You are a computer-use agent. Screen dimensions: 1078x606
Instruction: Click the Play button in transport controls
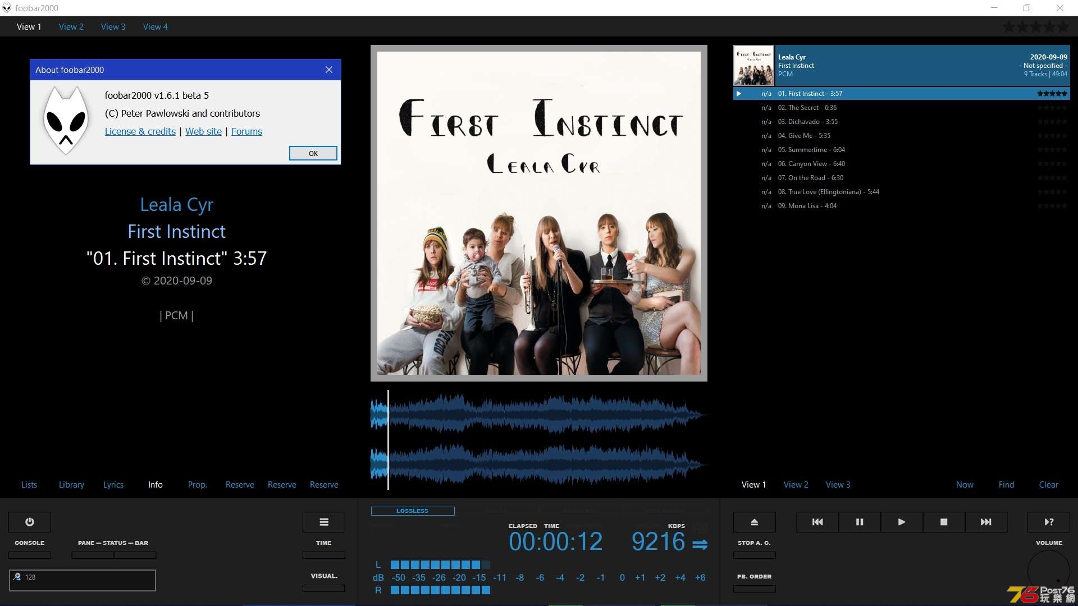click(x=902, y=522)
